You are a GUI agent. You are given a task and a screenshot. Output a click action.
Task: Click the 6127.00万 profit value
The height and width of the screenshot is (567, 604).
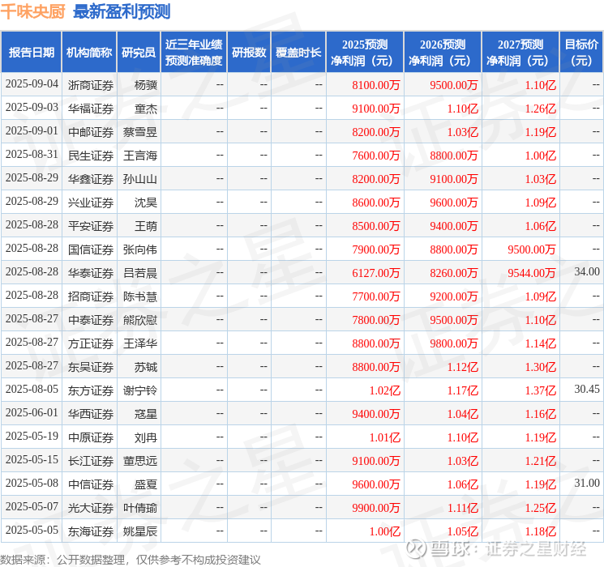[x=376, y=272]
